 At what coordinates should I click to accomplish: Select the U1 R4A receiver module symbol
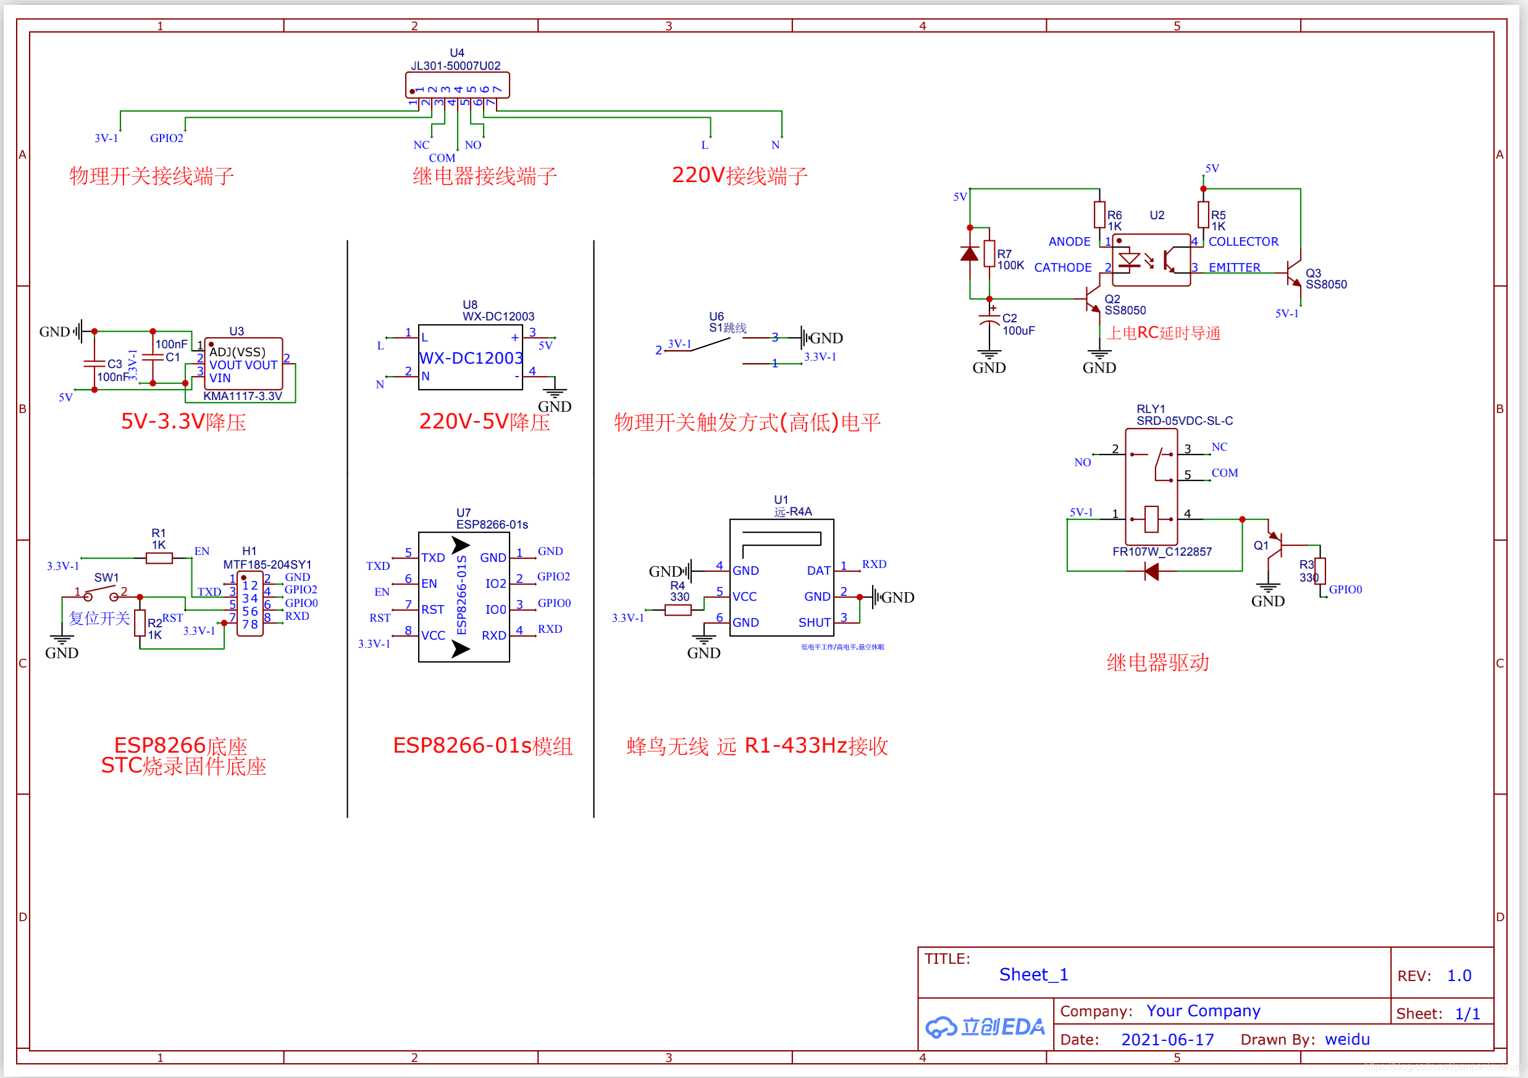click(782, 578)
